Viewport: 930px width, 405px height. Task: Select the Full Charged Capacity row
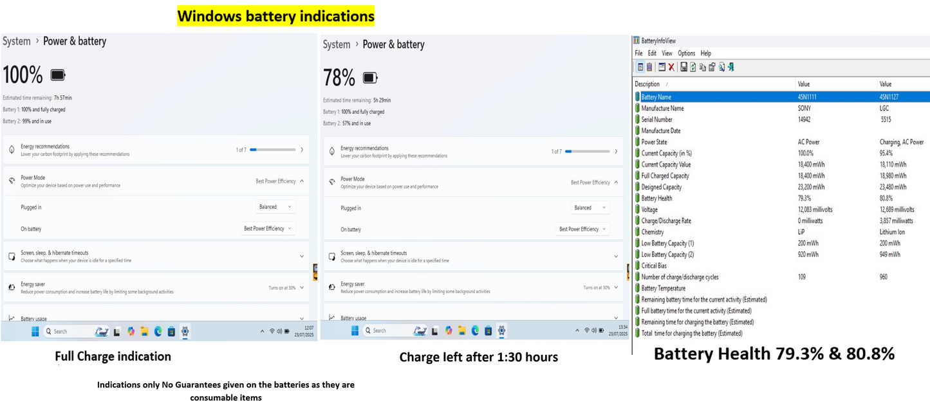[781, 175]
